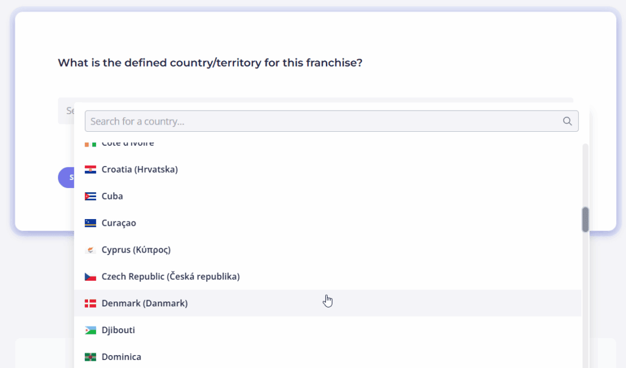This screenshot has width=626, height=368.
Task: Click the Croatia flag icon
Action: click(90, 170)
